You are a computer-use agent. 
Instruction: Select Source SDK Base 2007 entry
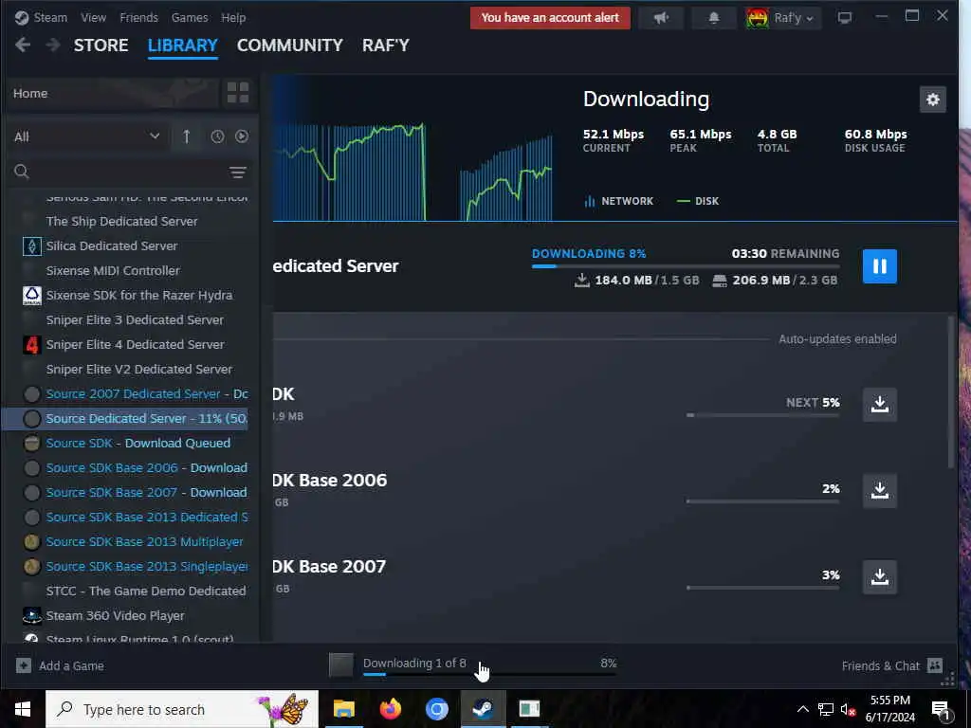[x=135, y=493]
